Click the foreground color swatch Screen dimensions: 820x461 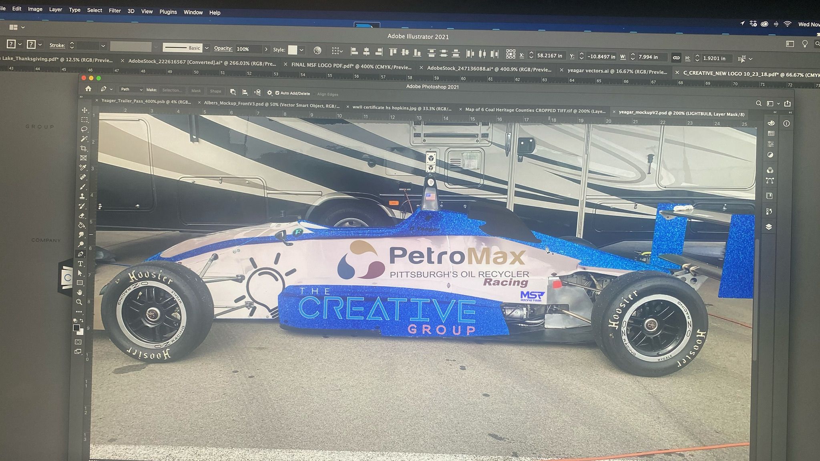tap(76, 328)
